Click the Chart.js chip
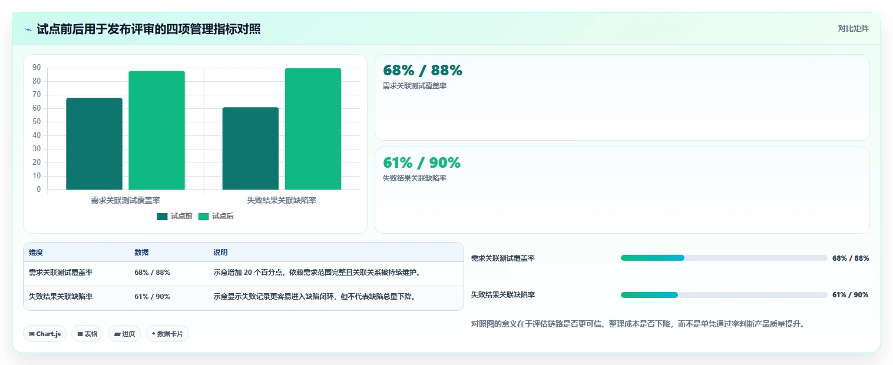The image size is (893, 365). pyautogui.click(x=45, y=334)
